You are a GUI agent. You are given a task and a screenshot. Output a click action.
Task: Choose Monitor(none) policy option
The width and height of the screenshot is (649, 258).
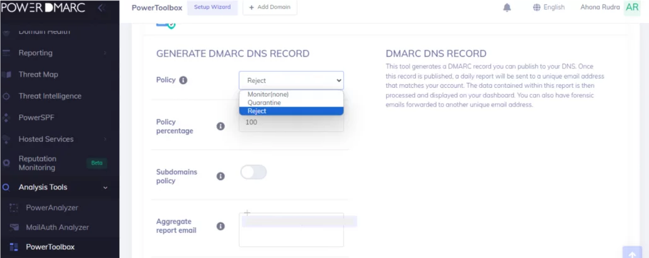pyautogui.click(x=291, y=94)
